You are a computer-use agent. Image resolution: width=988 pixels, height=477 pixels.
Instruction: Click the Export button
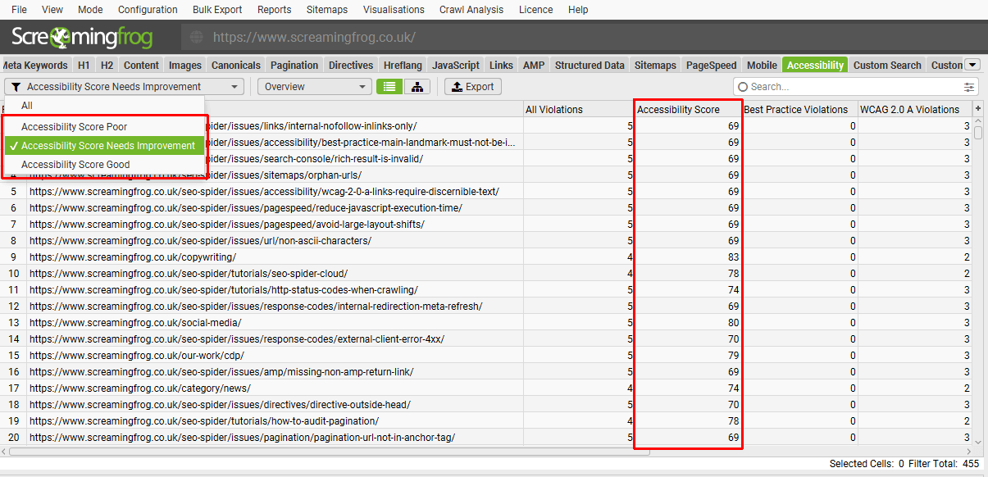point(472,87)
